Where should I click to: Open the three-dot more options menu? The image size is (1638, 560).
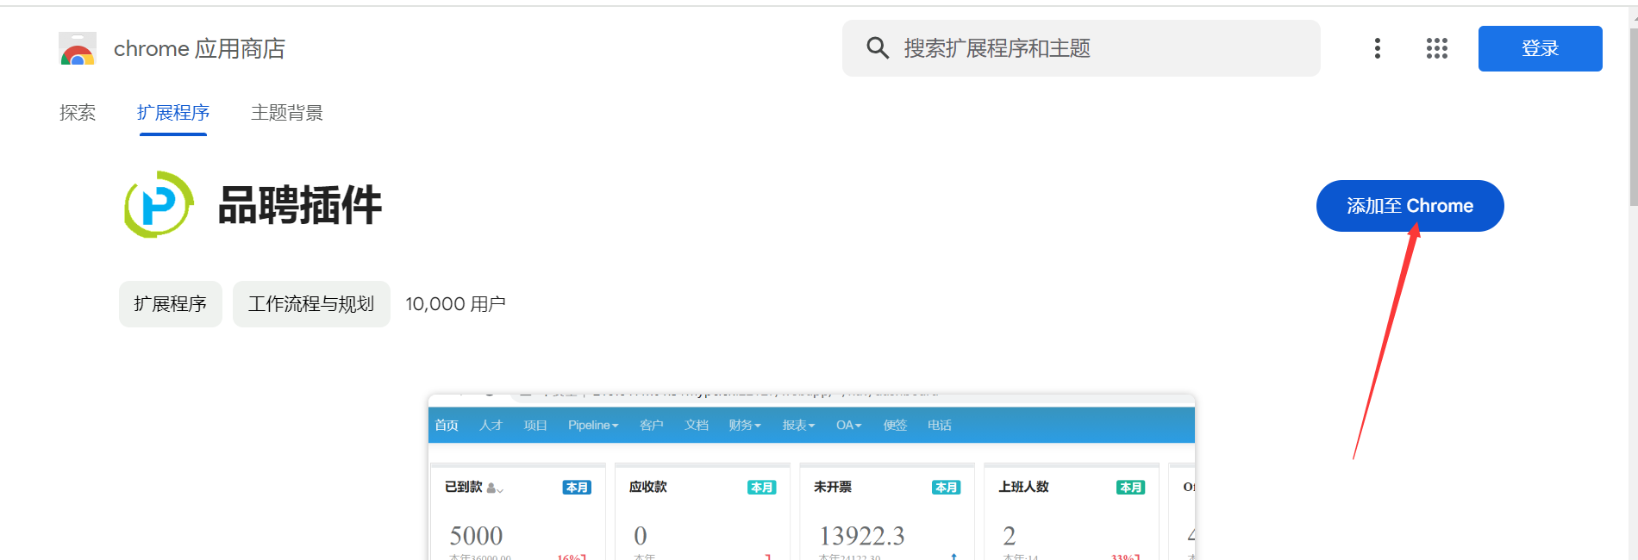[x=1378, y=48]
